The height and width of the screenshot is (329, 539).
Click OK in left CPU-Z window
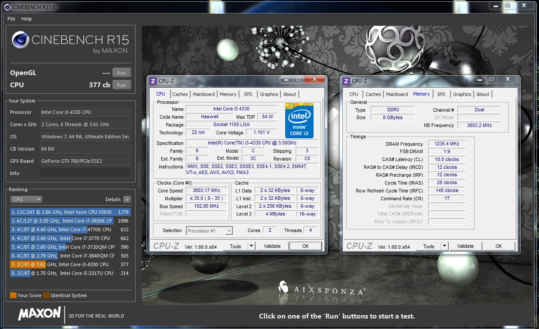[x=306, y=246]
